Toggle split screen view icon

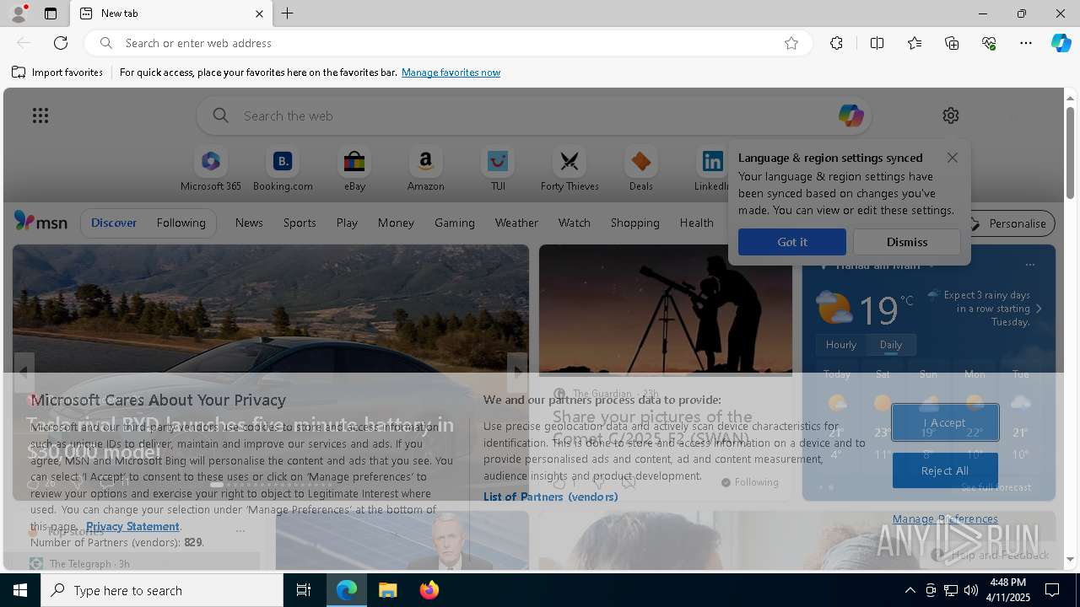point(877,43)
